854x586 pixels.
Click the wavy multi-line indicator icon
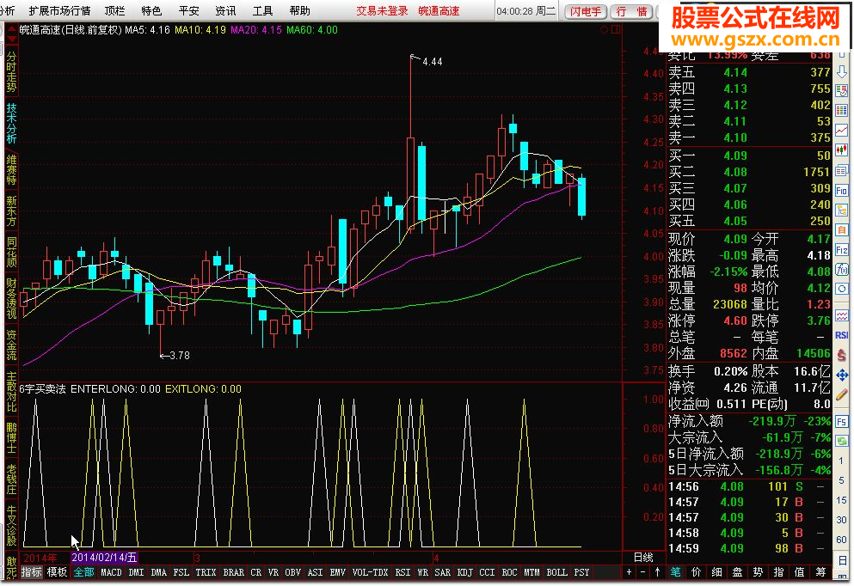(x=842, y=315)
